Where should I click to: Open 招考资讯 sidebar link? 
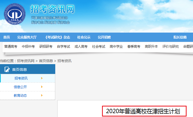point(21,78)
